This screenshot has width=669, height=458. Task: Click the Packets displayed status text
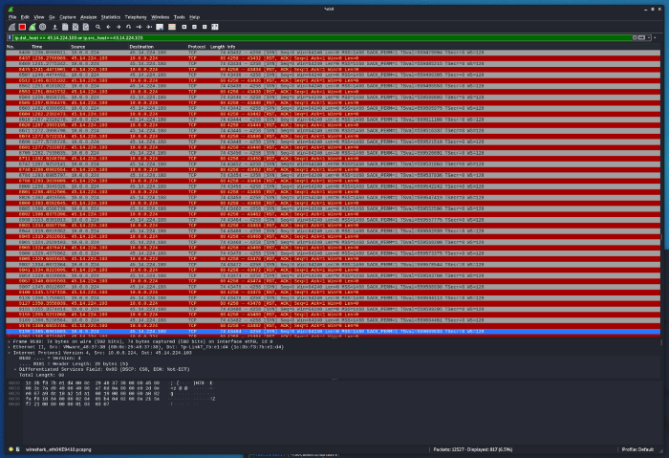[x=473, y=449]
